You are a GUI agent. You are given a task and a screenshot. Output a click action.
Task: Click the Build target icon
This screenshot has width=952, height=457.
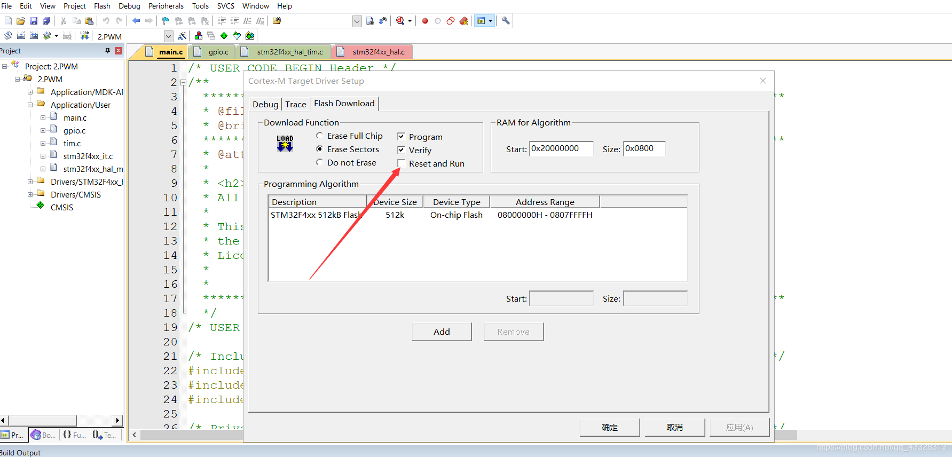[21, 36]
